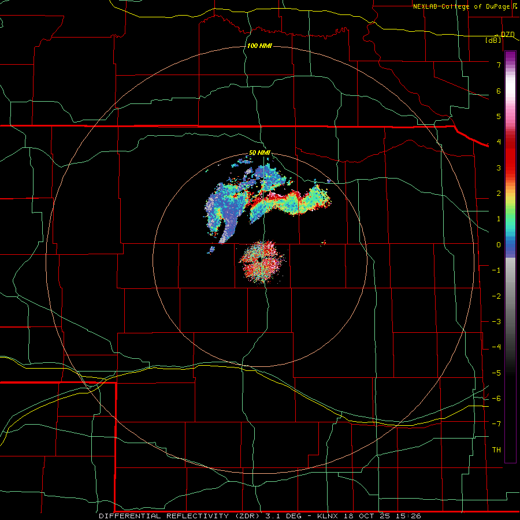Image resolution: width=520 pixels, height=520 pixels.
Task: Click the circular ground clutter echo around radar
Action: click(x=261, y=261)
